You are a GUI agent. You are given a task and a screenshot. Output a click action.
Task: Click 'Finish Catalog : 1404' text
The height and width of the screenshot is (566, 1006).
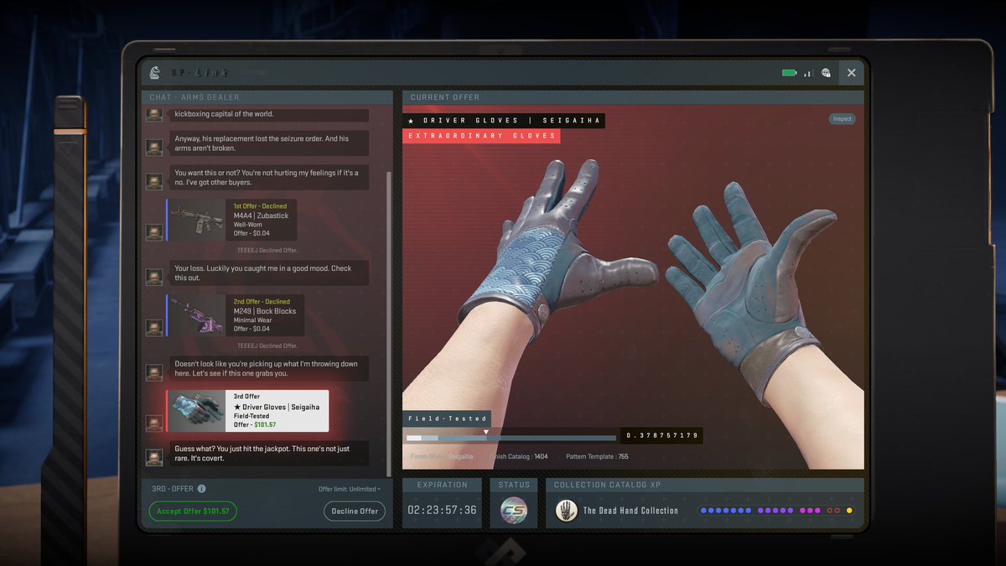(518, 457)
